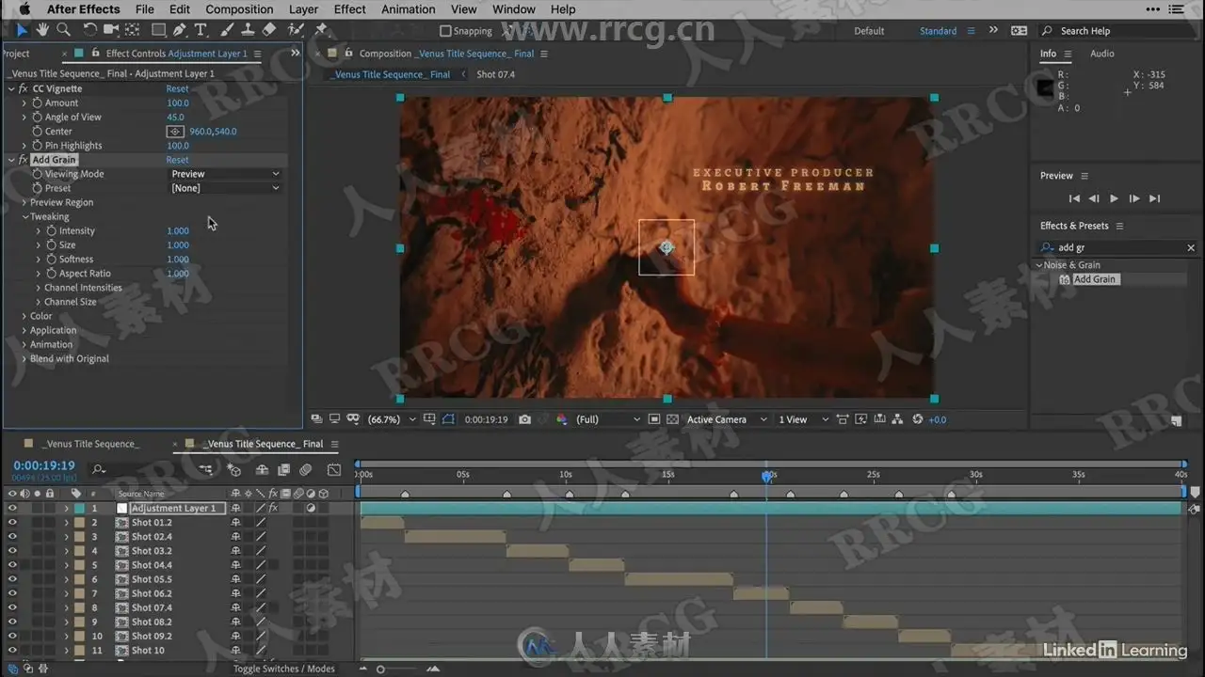1205x677 pixels.
Task: Expand Blend with Original section
Action: tap(24, 358)
